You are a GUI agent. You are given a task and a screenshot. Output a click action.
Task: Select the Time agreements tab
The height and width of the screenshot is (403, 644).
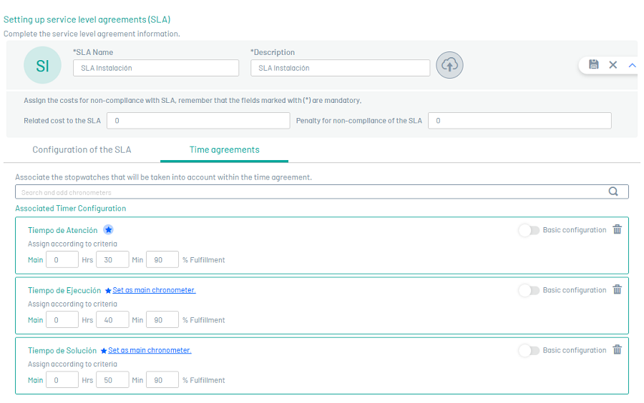(224, 150)
